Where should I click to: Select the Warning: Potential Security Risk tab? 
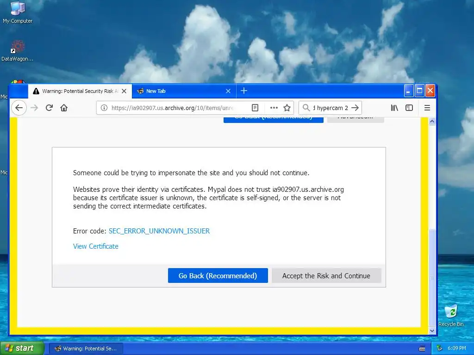[x=80, y=91]
